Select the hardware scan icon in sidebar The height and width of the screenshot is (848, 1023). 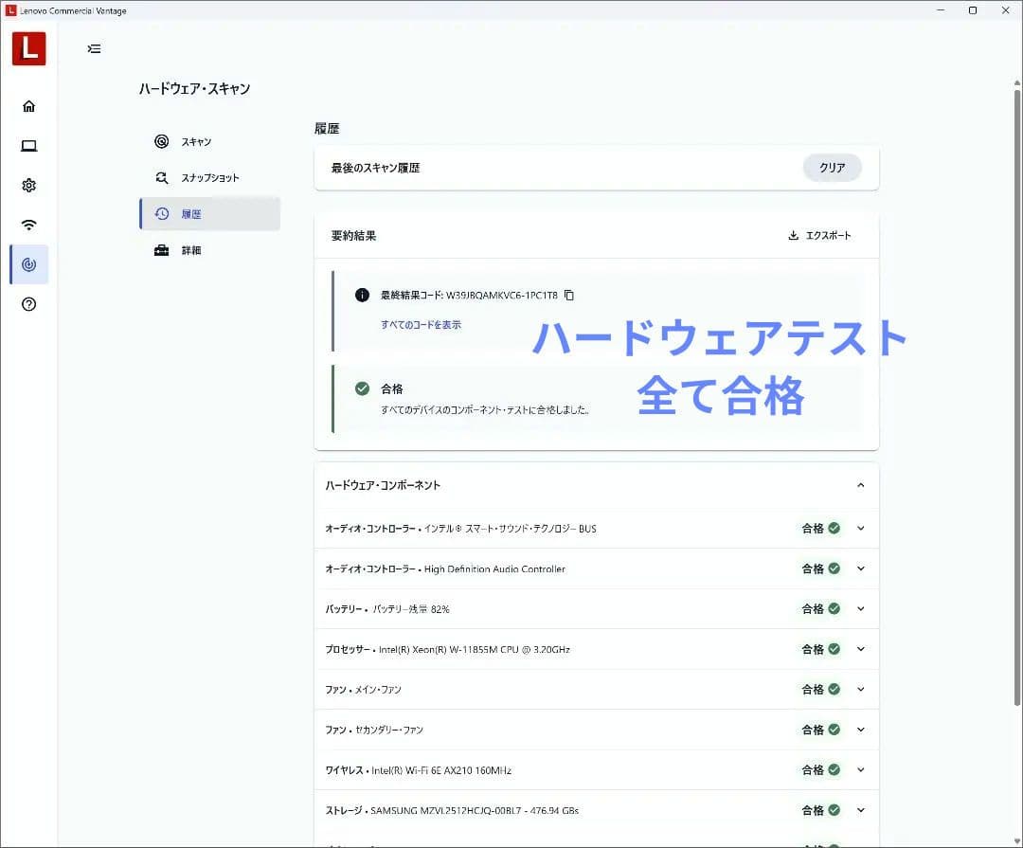click(x=28, y=265)
